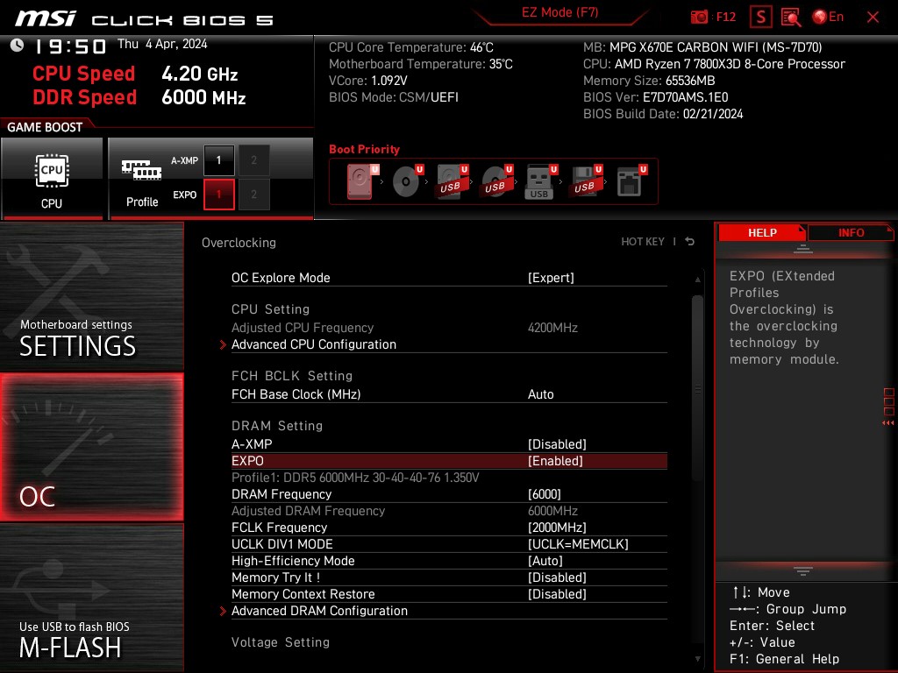898x673 pixels.
Task: Click the 19:50 system time
Action: (x=71, y=46)
